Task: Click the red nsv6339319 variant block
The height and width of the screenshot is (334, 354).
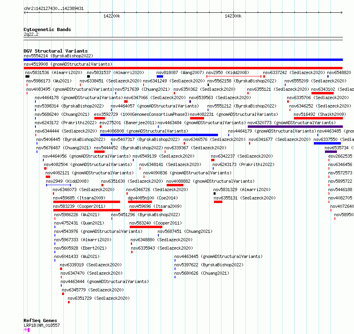Action: click(x=61, y=269)
